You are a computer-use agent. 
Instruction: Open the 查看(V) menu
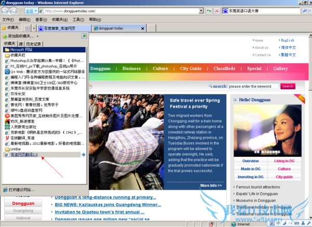click(41, 20)
